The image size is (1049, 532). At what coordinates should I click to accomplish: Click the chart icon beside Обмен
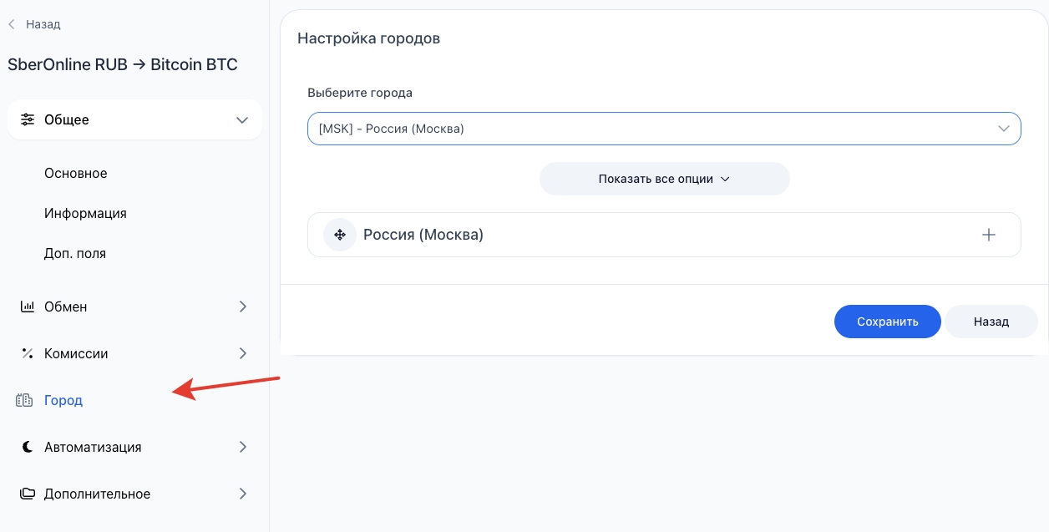[27, 307]
